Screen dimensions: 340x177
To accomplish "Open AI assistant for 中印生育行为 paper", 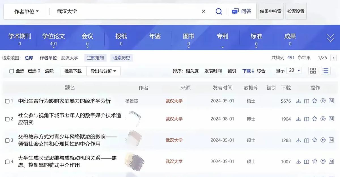I will pyautogui.click(x=331, y=101).
